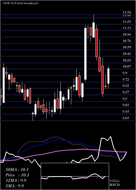Select the 8.85 price label
This screenshot has height=190, width=136.
(126, 112)
